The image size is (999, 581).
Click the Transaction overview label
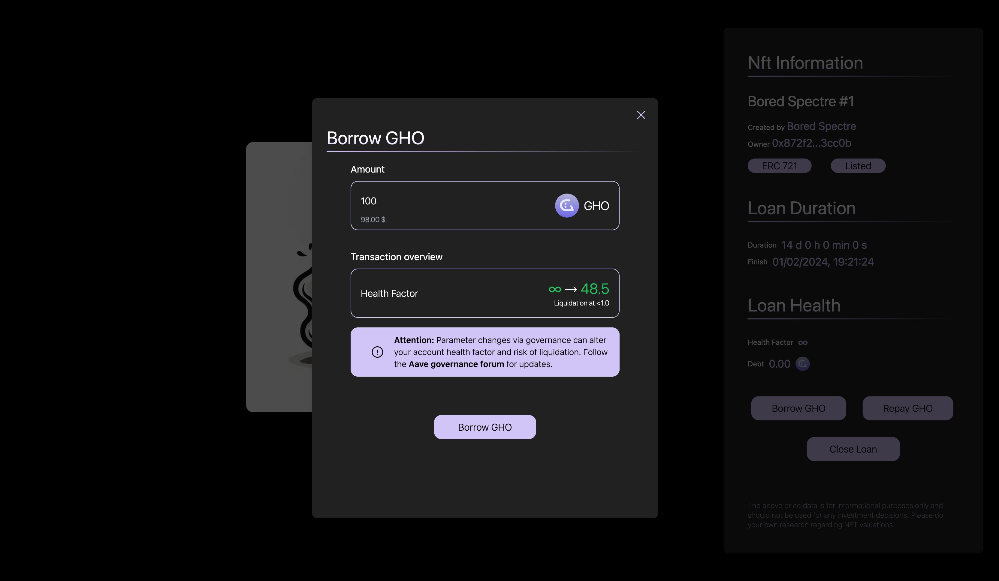396,257
